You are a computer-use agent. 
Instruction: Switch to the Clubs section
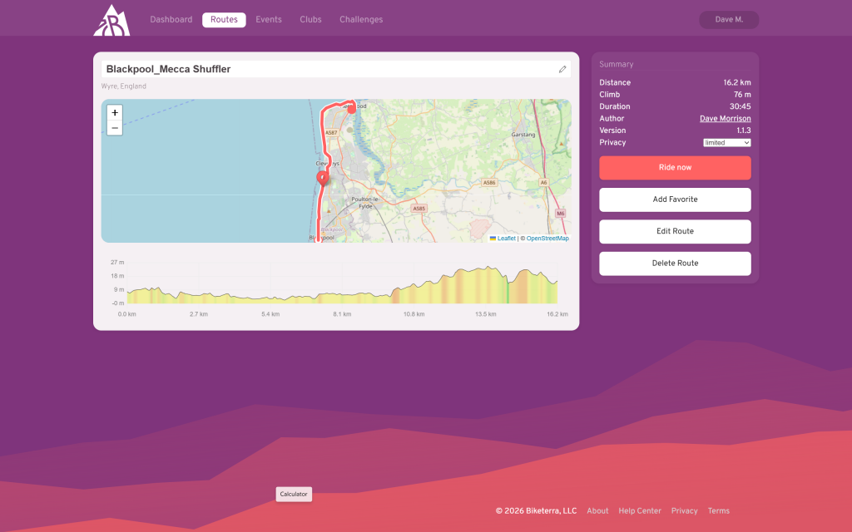(310, 20)
